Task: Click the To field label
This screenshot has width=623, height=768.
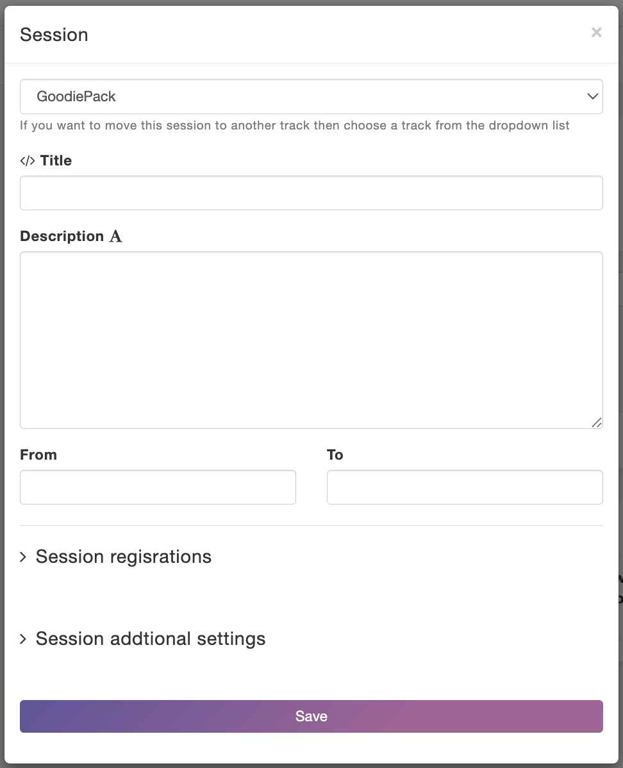Action: pos(335,455)
